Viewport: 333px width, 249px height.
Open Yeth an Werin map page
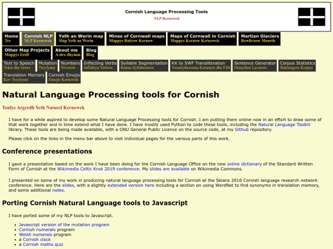(81, 39)
